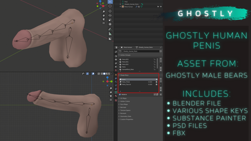Click the X close icon beside Relative
Viewport: 251px width, 141px height.
coord(161,95)
